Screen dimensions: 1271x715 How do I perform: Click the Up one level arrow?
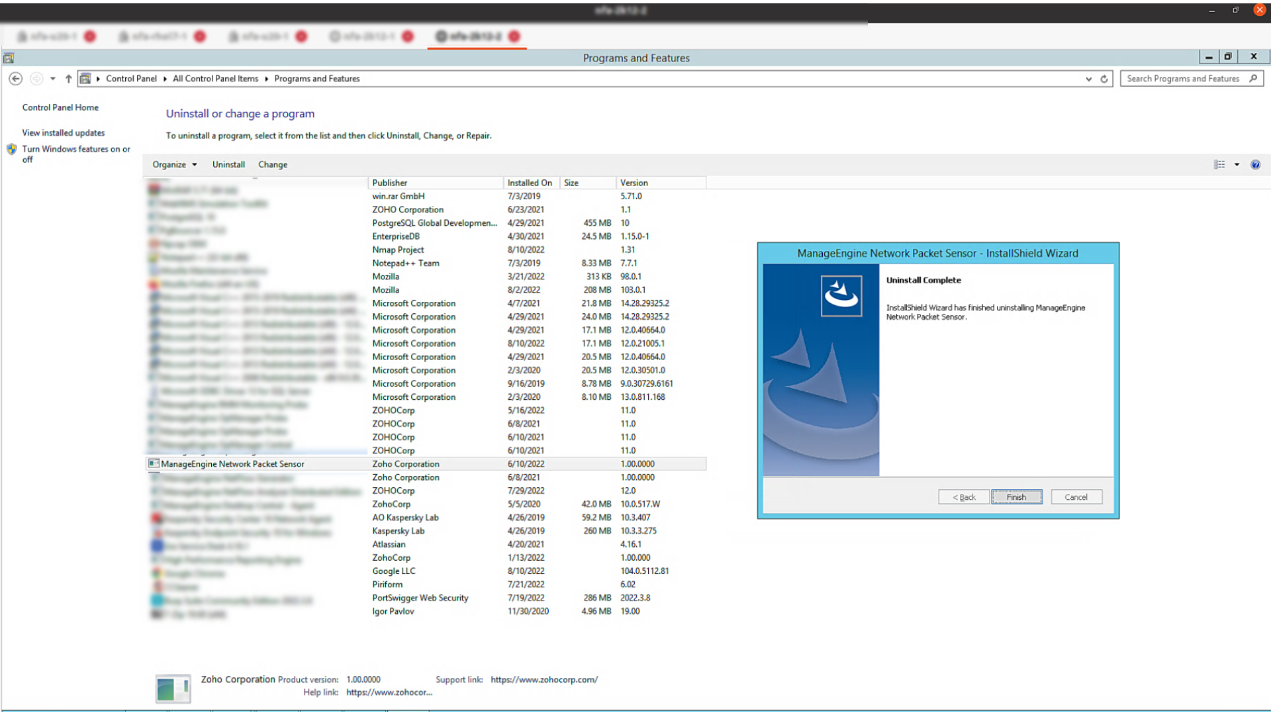pos(68,79)
